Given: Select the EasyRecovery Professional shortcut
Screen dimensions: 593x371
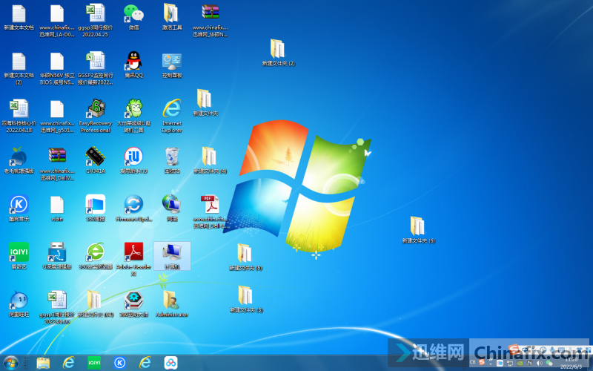Looking at the screenshot, I should click(96, 116).
